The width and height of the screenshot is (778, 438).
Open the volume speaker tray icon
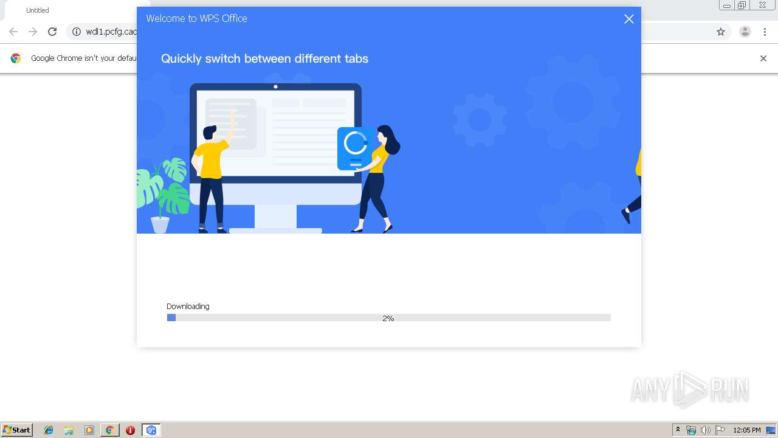tap(706, 430)
